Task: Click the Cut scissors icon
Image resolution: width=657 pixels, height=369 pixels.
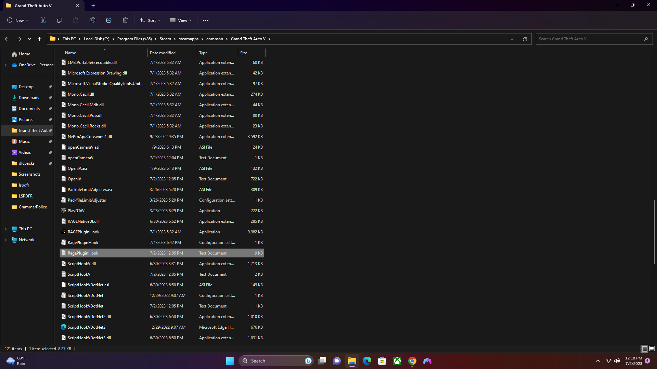Action: pyautogui.click(x=43, y=20)
